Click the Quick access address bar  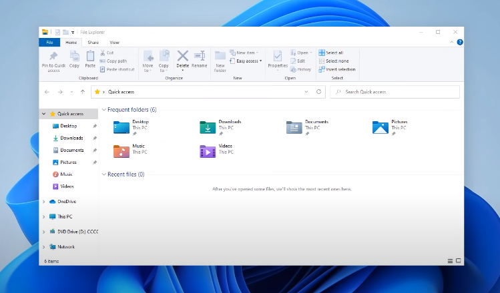[x=208, y=92]
